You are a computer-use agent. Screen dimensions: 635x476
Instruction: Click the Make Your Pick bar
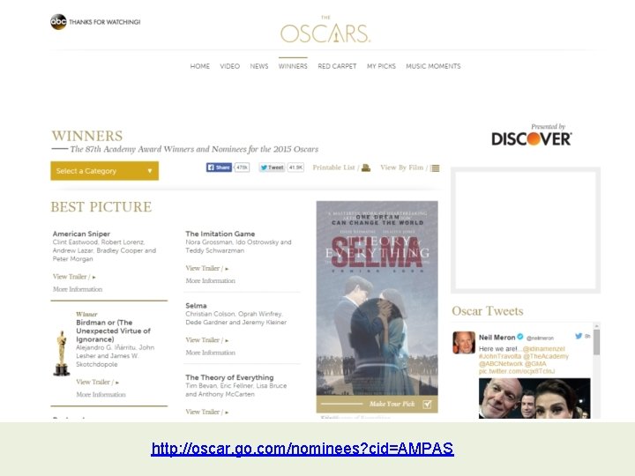click(377, 404)
